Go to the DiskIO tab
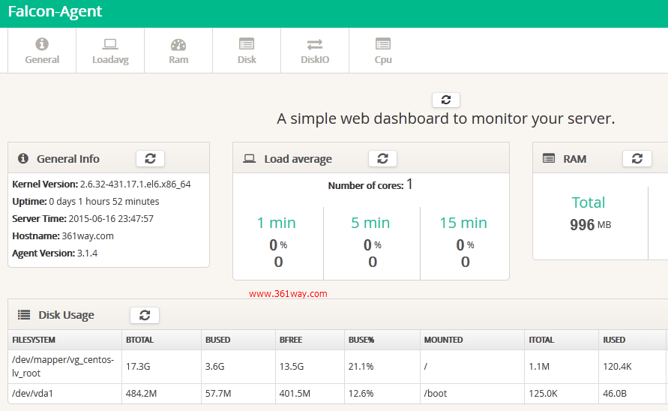Viewport: 668px width, 411px height. point(315,51)
